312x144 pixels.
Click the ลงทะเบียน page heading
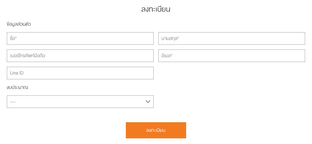click(x=156, y=9)
